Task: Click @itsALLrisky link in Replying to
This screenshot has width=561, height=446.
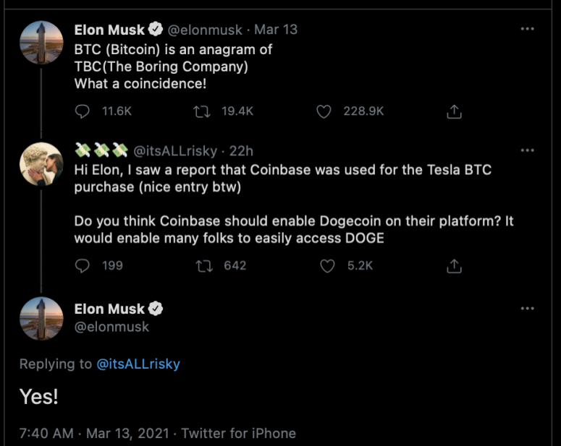Action: (138, 364)
